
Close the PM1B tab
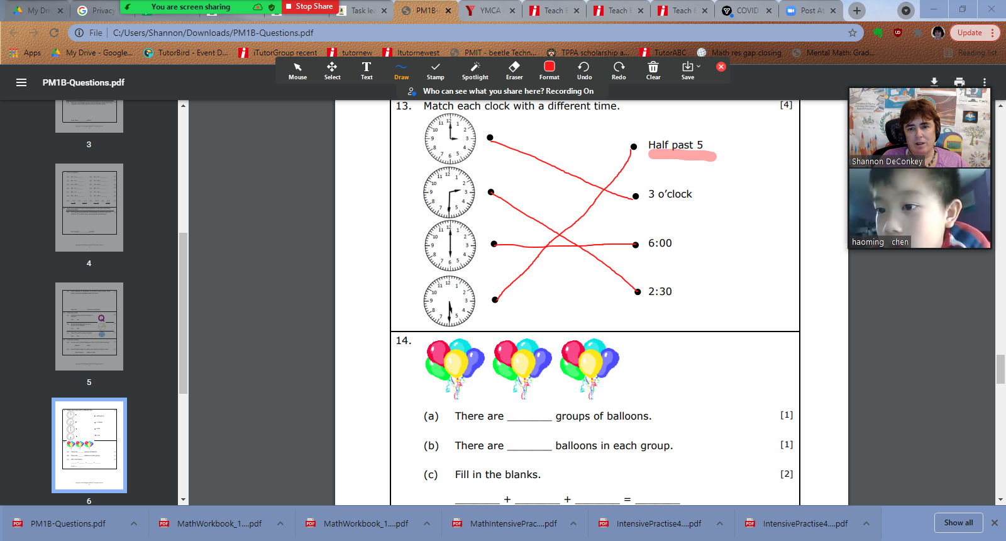pyautogui.click(x=448, y=11)
